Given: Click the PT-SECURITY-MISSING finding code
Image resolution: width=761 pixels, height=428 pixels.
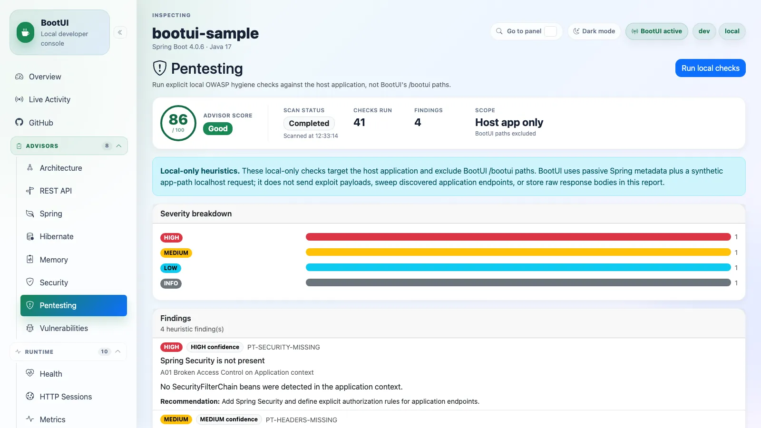Looking at the screenshot, I should tap(283, 347).
